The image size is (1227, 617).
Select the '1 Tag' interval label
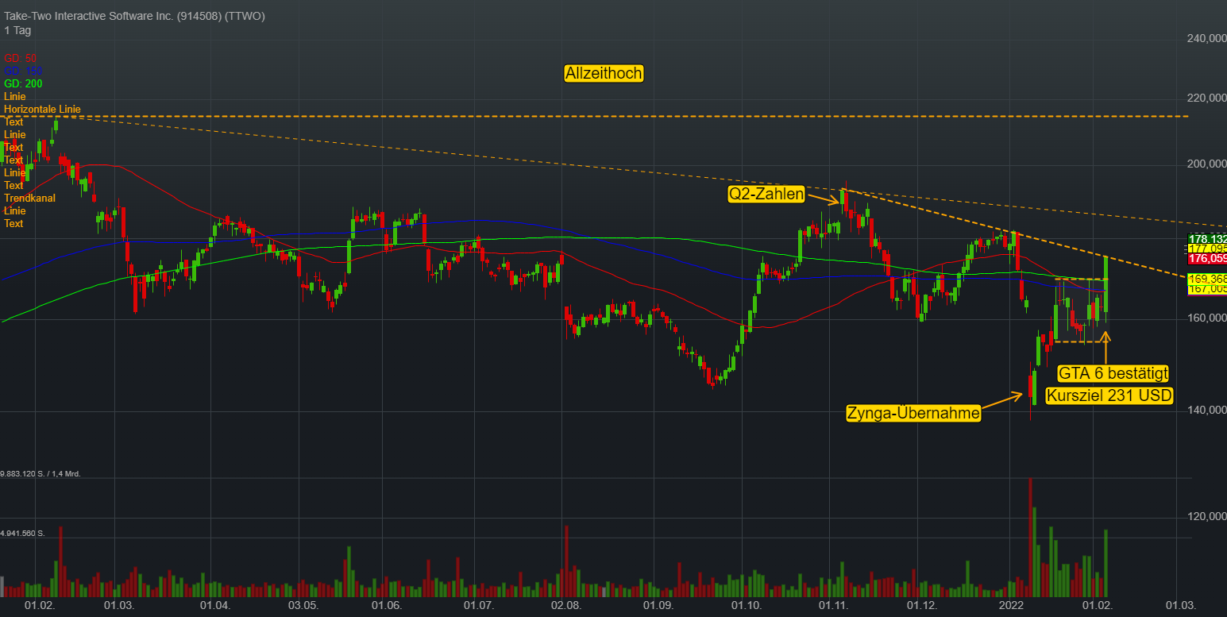click(x=17, y=30)
